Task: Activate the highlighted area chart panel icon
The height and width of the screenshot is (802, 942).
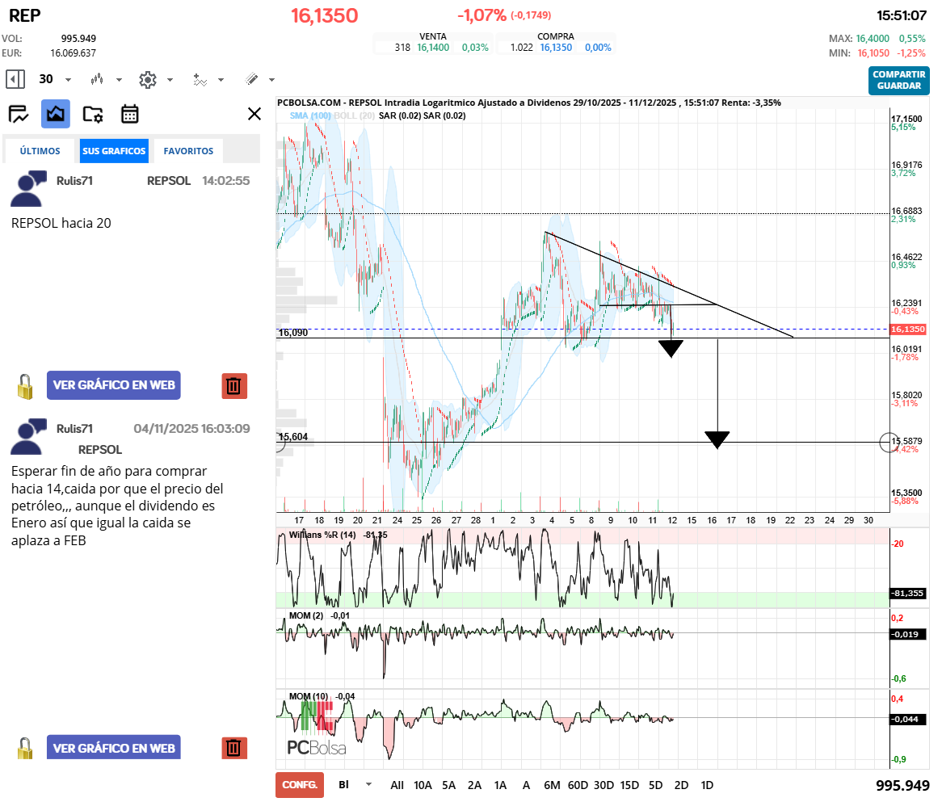Action: (56, 114)
